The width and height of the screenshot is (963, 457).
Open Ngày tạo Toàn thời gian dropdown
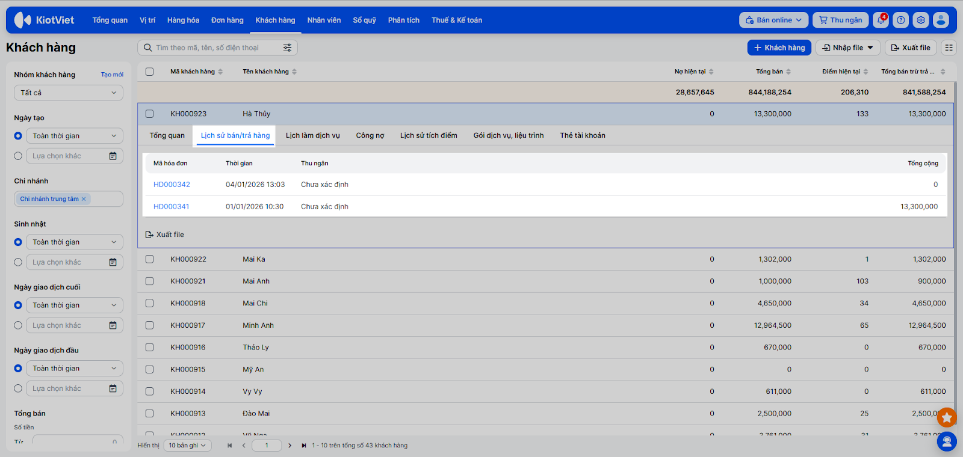(75, 136)
